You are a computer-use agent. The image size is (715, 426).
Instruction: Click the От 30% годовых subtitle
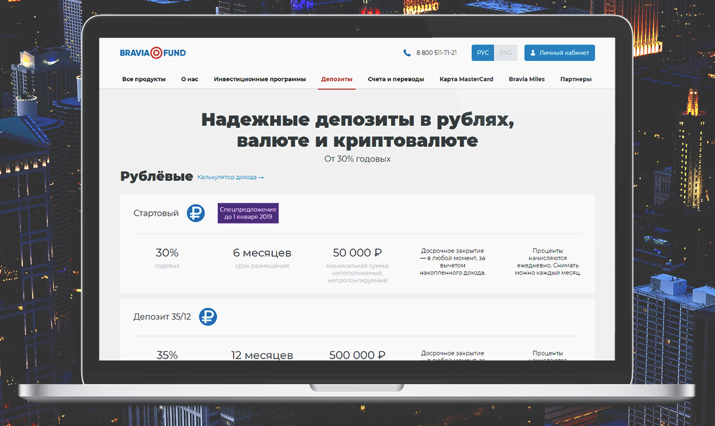(x=357, y=159)
